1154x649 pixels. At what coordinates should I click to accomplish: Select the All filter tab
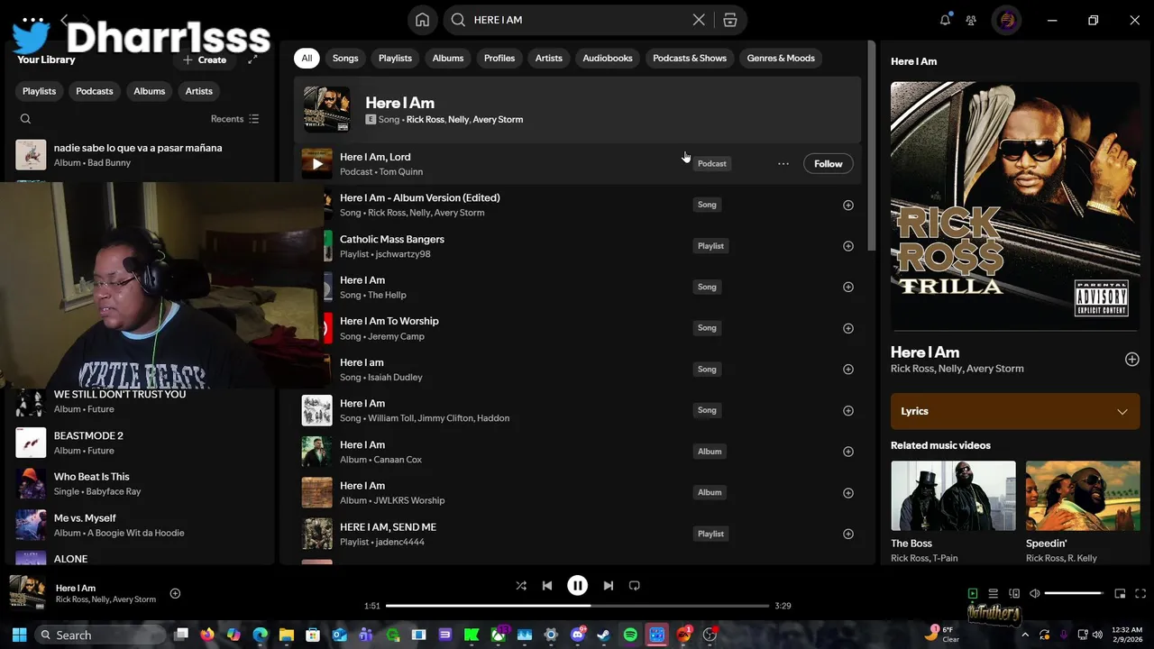[307, 59]
